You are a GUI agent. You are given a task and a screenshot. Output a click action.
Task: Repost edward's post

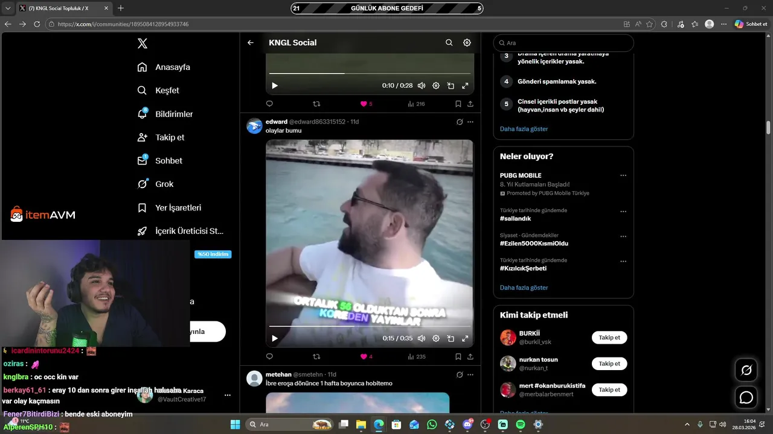[316, 356]
